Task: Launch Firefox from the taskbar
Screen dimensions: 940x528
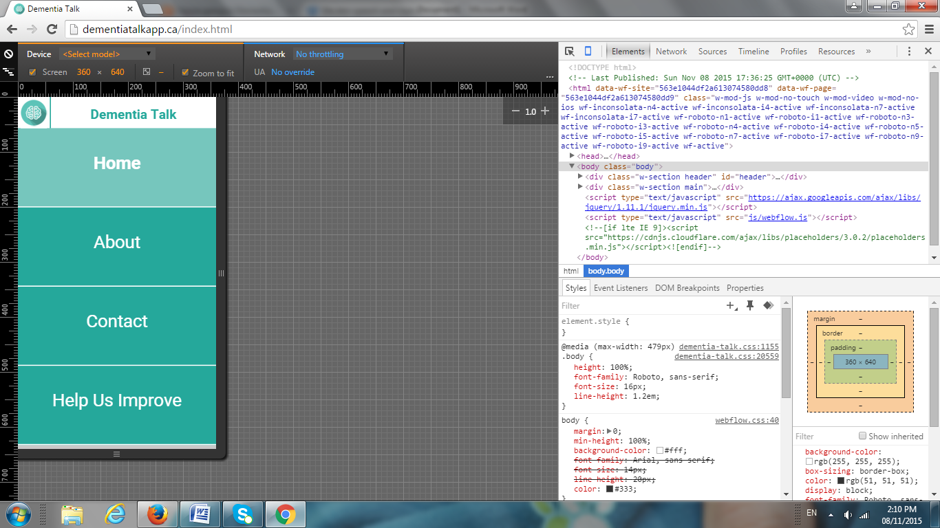Action: 158,515
